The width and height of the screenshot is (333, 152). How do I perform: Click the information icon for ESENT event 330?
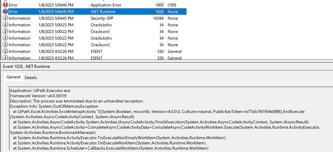coord(5,51)
